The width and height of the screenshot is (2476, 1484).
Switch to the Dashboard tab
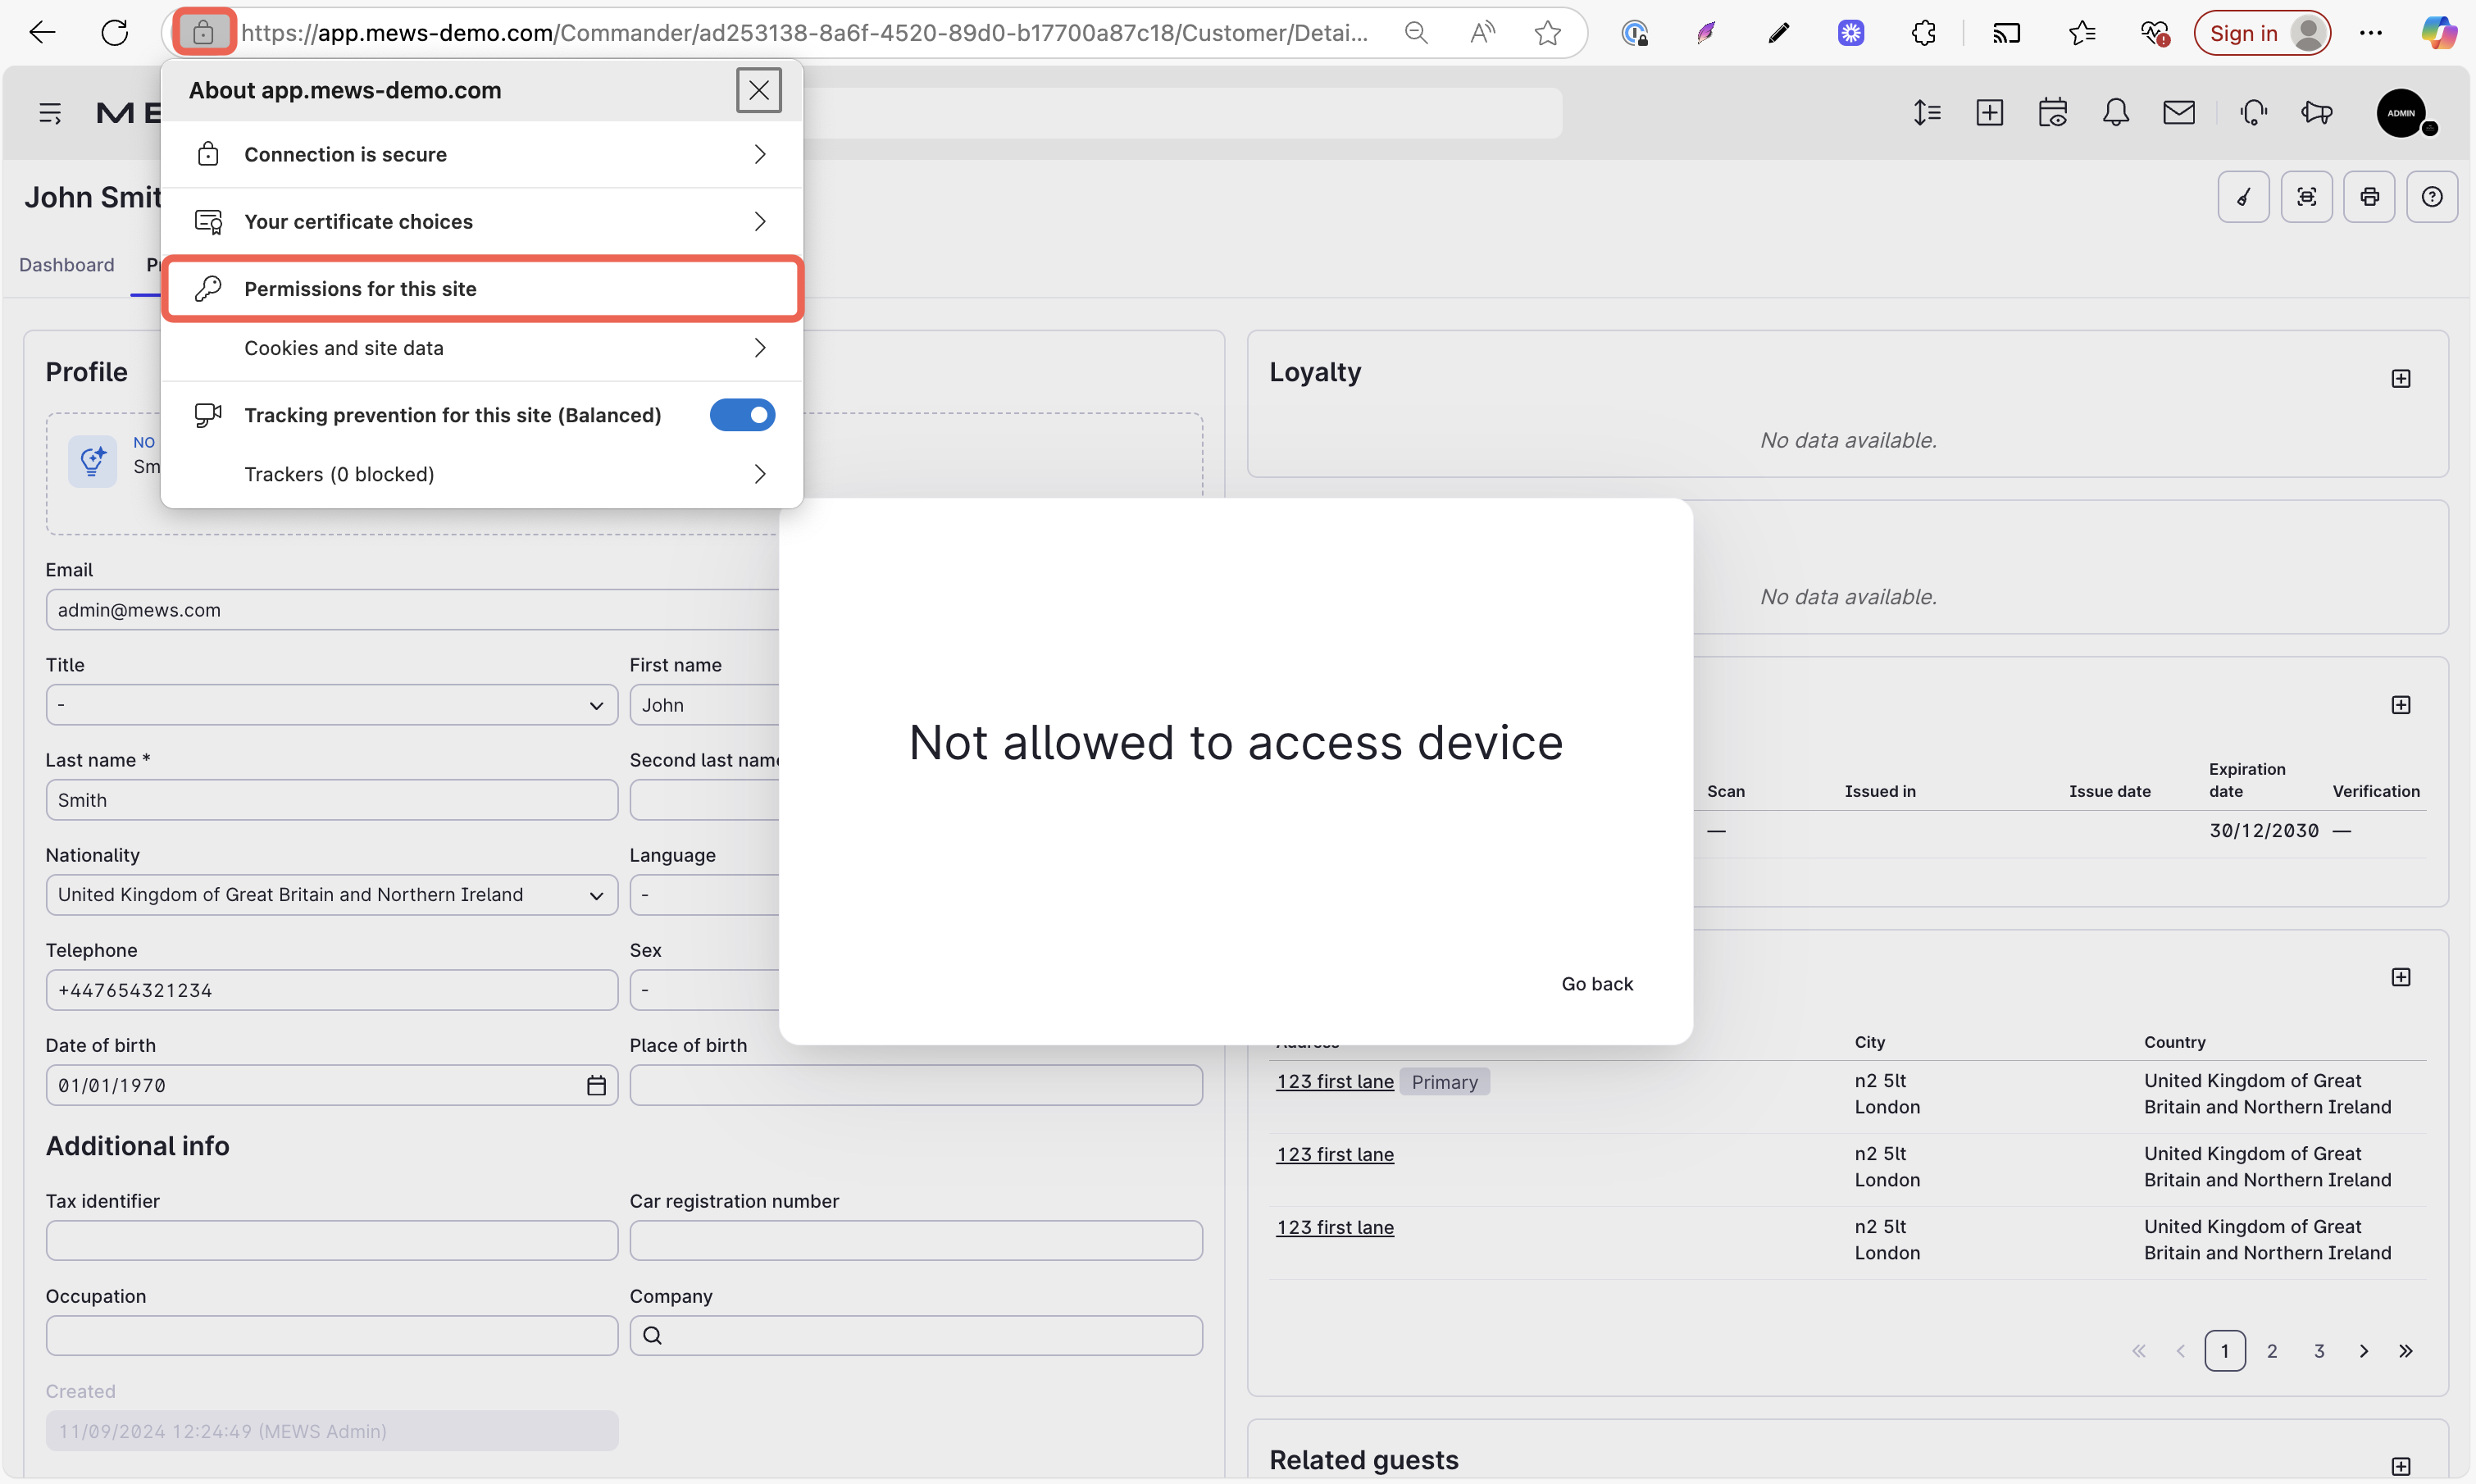tap(67, 265)
